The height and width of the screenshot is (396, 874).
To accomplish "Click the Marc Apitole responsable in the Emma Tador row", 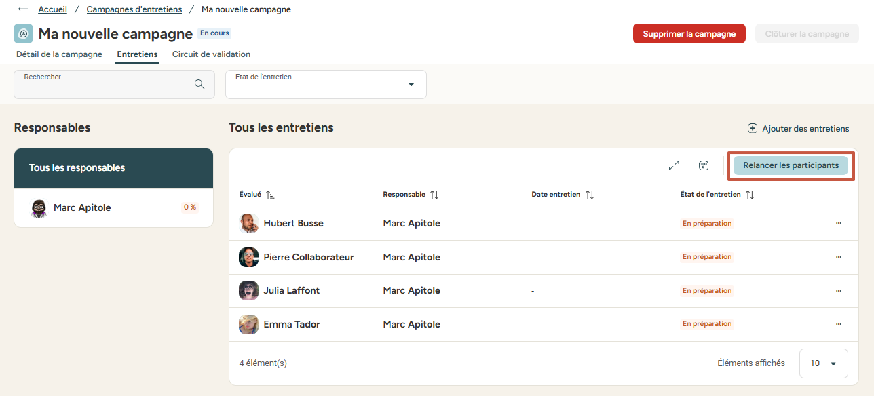I will point(411,324).
